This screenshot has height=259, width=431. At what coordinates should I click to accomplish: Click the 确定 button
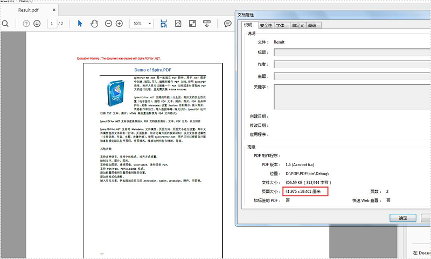pos(402,218)
